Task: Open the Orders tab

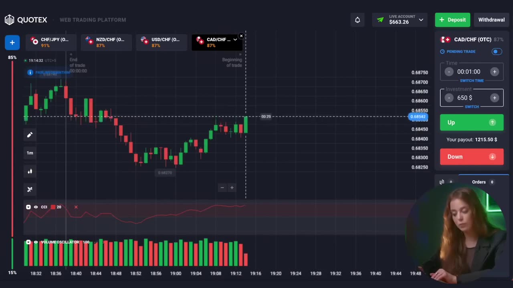Action: (483, 182)
